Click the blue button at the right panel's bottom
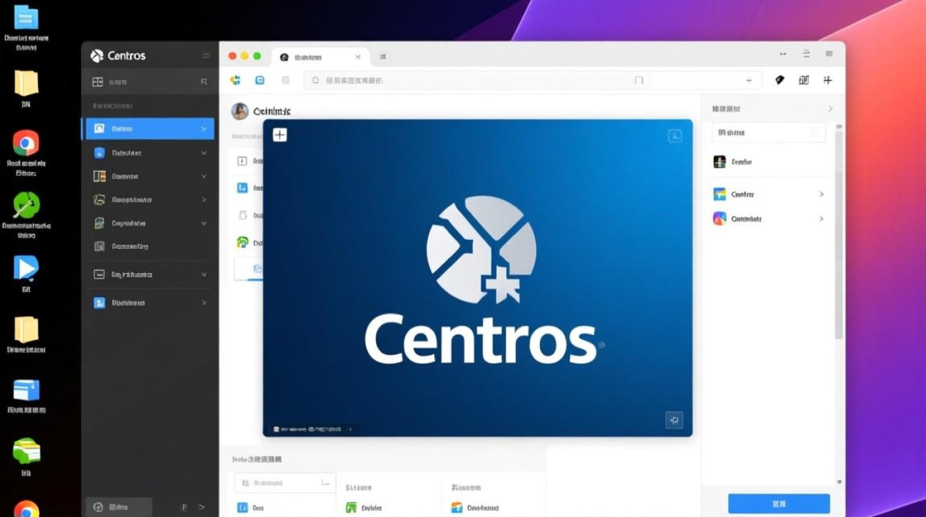The image size is (926, 517). tap(779, 503)
